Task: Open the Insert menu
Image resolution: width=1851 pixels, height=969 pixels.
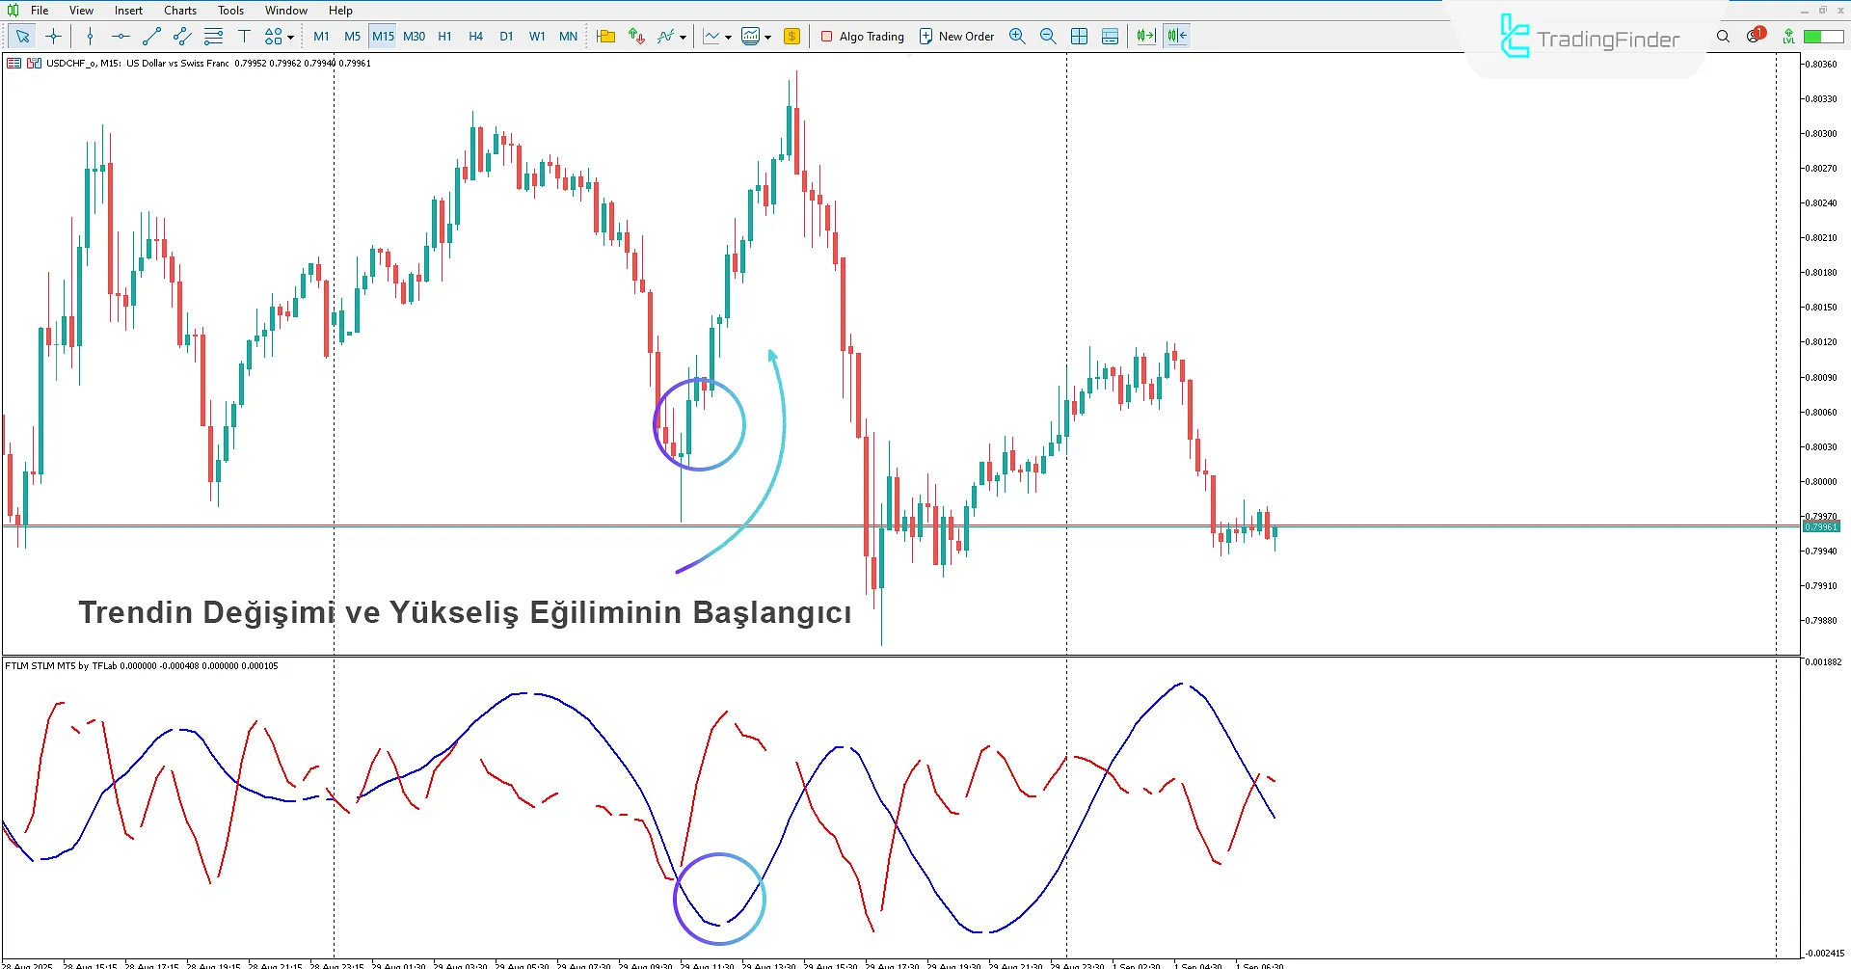Action: pyautogui.click(x=128, y=11)
